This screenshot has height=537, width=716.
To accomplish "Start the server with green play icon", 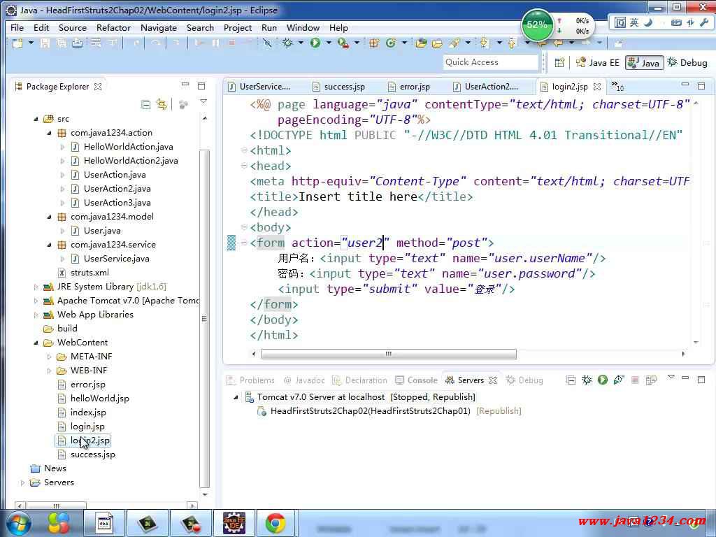I will [x=603, y=380].
